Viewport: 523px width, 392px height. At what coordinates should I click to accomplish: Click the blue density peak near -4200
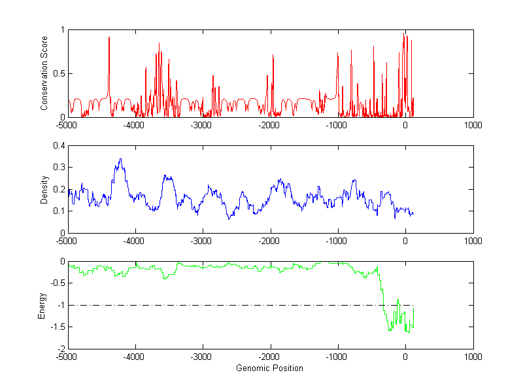point(120,160)
